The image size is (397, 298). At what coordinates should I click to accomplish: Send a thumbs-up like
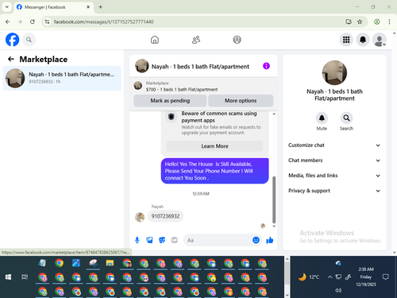click(270, 240)
